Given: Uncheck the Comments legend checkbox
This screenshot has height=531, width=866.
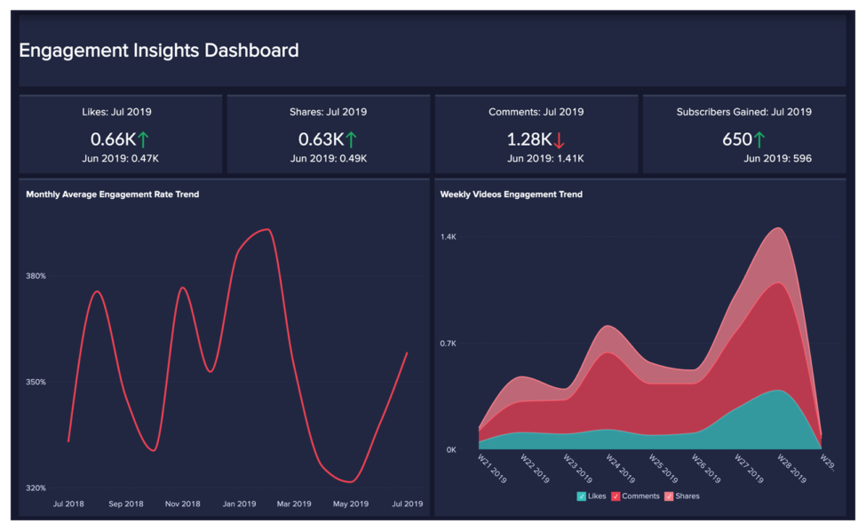Looking at the screenshot, I should 615,496.
